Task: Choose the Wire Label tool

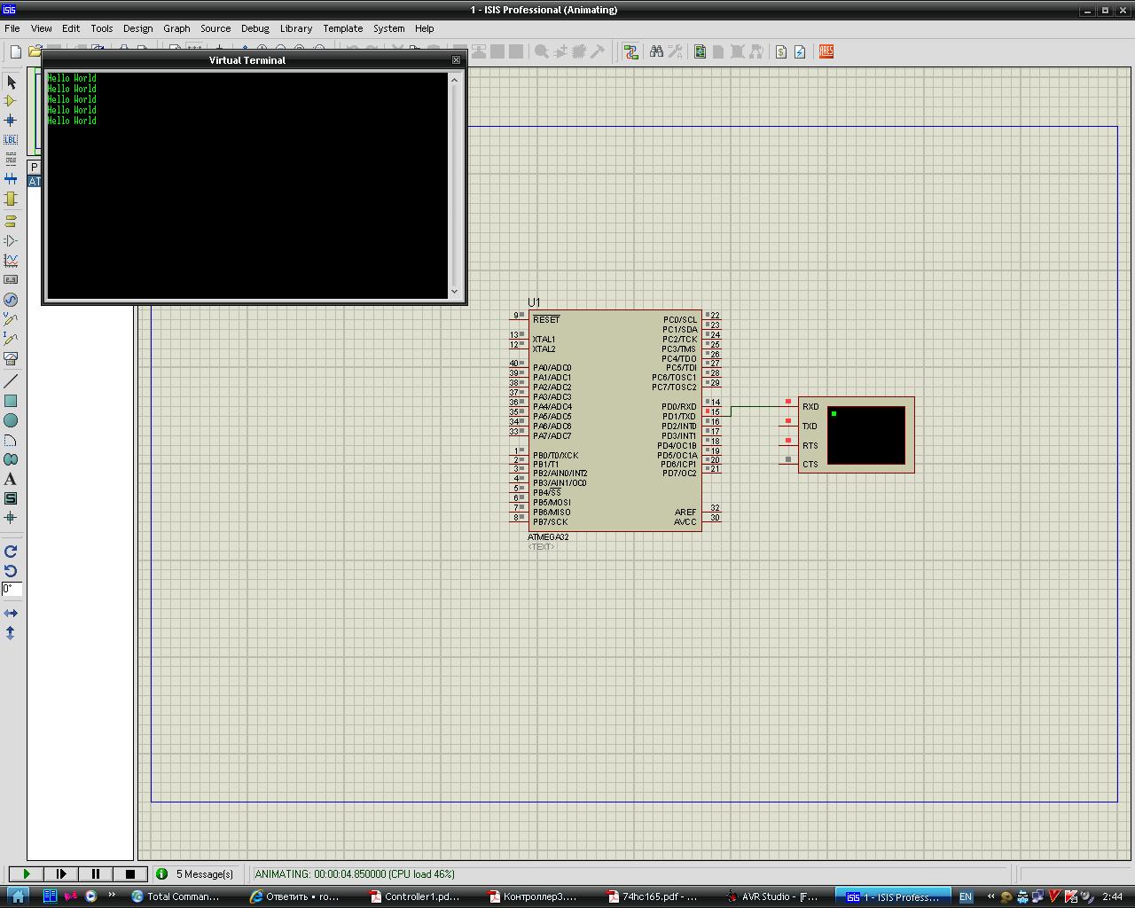Action: coord(11,140)
